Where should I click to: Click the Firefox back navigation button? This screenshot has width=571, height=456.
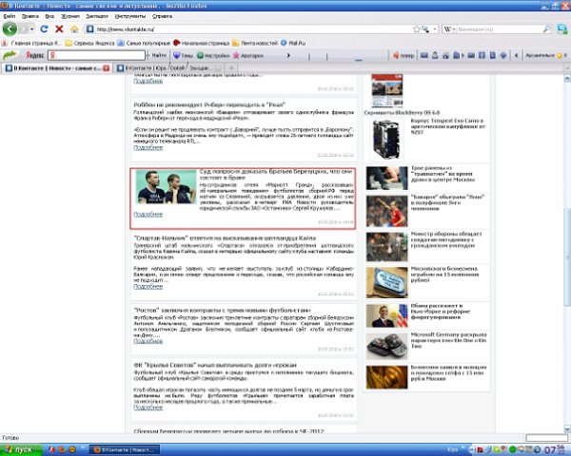(10, 28)
